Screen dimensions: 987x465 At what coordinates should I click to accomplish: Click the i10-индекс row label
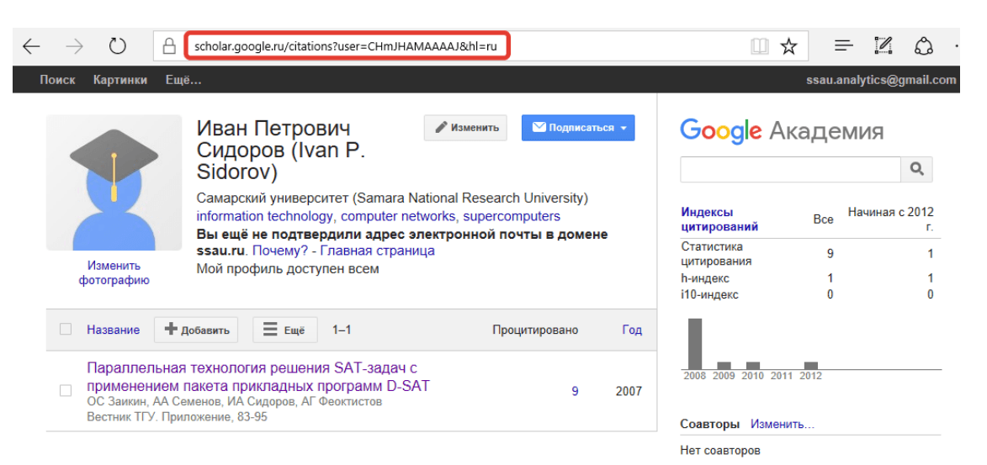click(x=709, y=293)
